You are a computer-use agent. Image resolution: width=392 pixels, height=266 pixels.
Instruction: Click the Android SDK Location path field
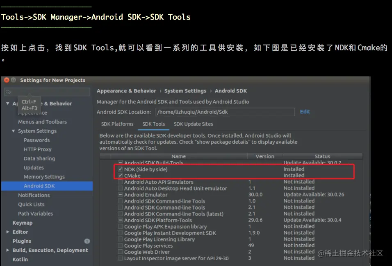click(225, 112)
